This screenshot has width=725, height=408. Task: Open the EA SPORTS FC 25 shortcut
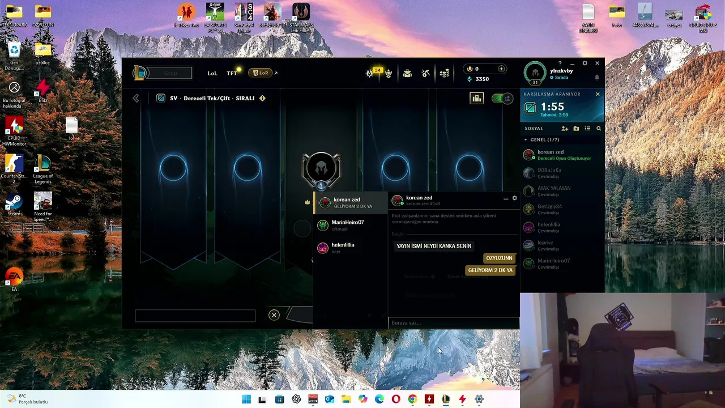tap(215, 17)
